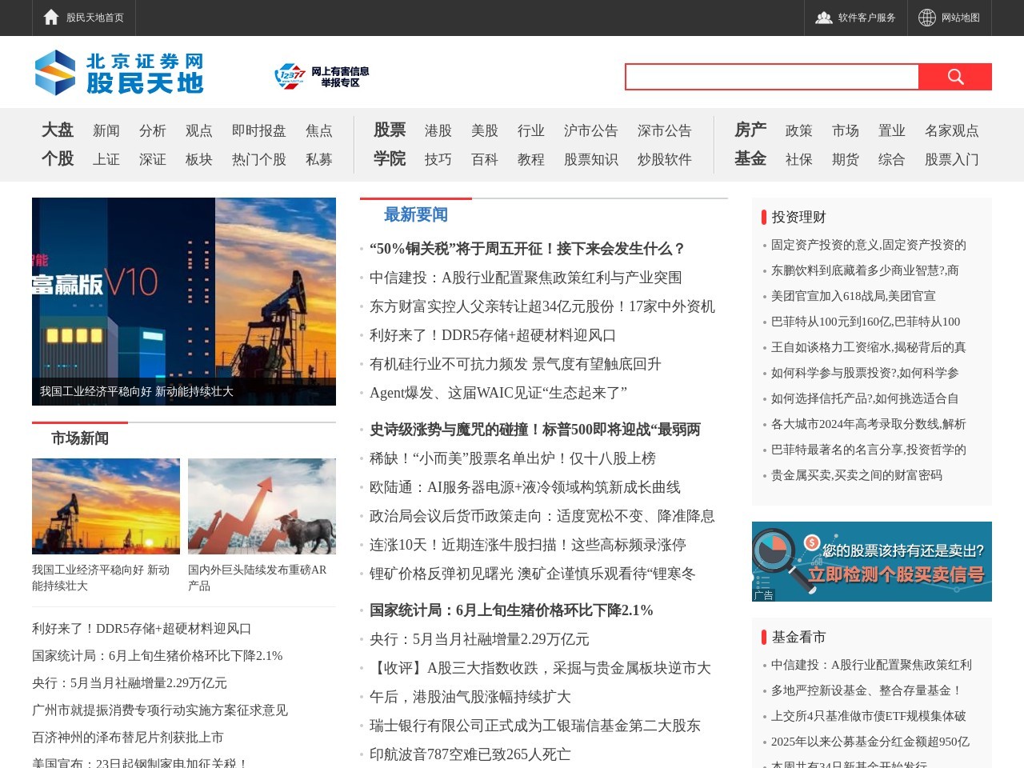Click the 富赢版V10 banner image
This screenshot has width=1024, height=768.
coord(184,302)
